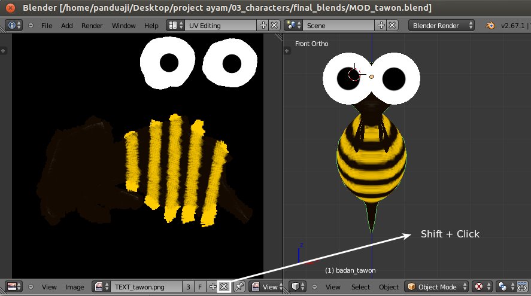Collapse the 3D view header menus
The width and height of the screenshot is (531, 296).
[315, 287]
